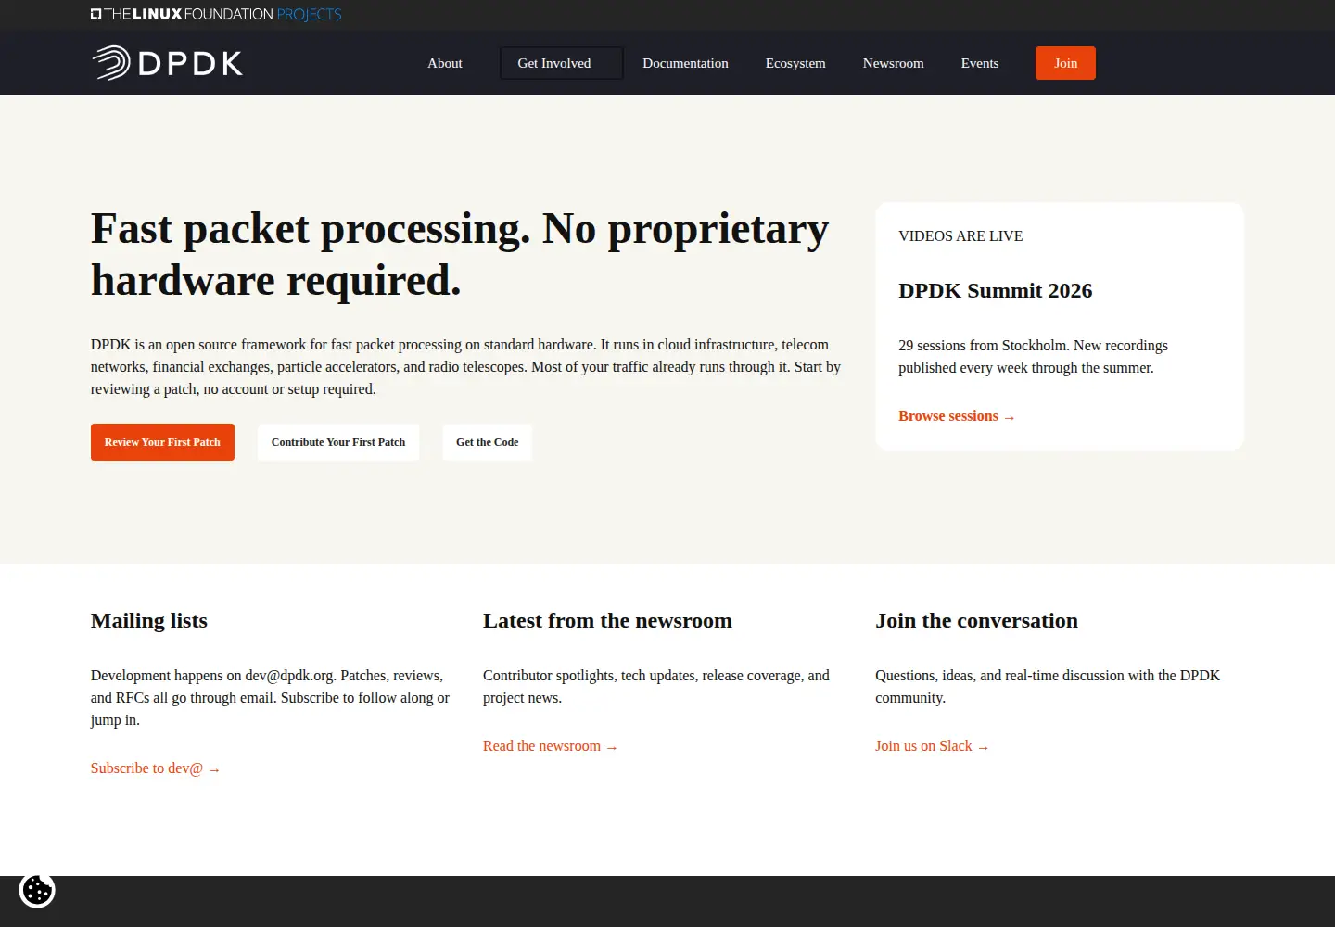
Task: Click the Get the Code button
Action: click(x=488, y=442)
